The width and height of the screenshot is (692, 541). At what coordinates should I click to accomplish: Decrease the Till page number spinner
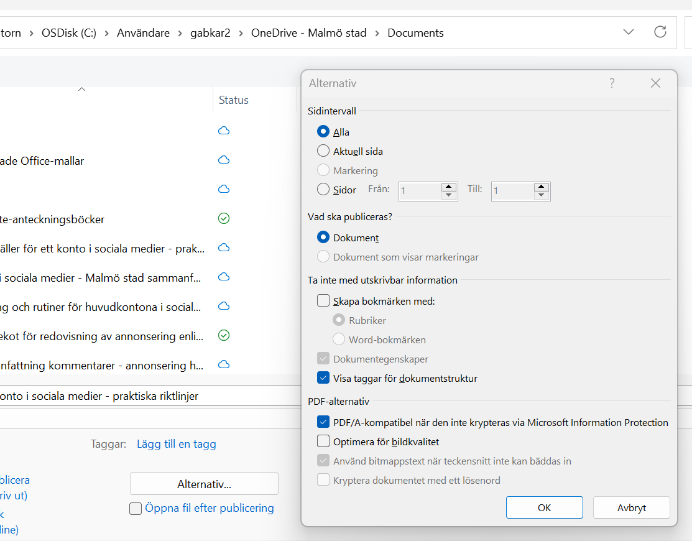click(542, 195)
